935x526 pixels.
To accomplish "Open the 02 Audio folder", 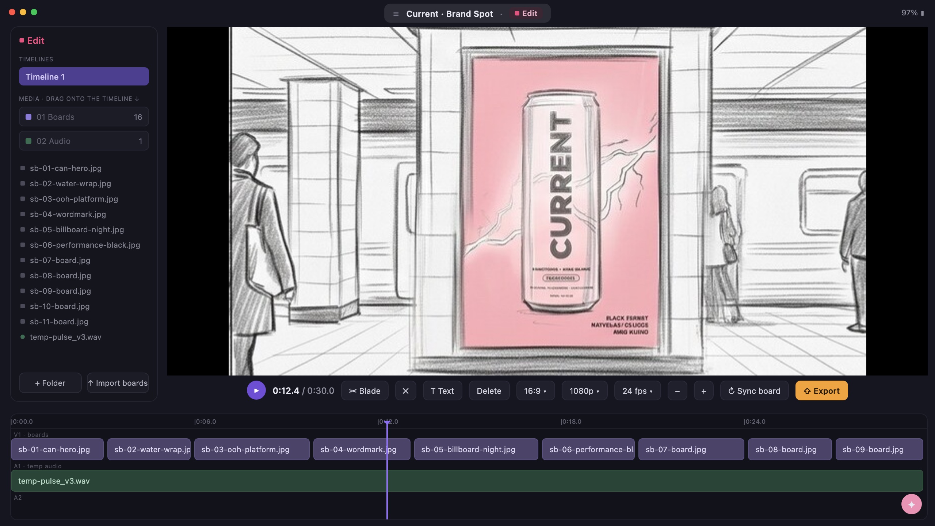I will click(84, 141).
